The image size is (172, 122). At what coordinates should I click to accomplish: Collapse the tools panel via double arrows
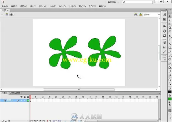click(x=171, y=10)
